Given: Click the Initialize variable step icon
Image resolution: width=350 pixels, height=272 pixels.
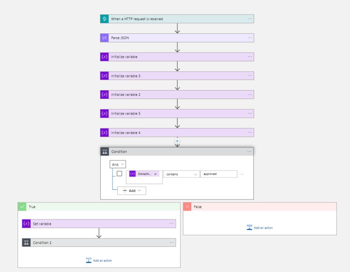Looking at the screenshot, I should (x=104, y=57).
